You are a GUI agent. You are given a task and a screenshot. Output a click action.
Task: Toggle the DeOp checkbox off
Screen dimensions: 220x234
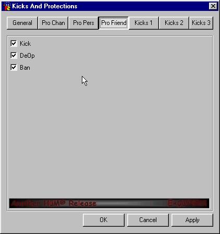[x=14, y=56]
